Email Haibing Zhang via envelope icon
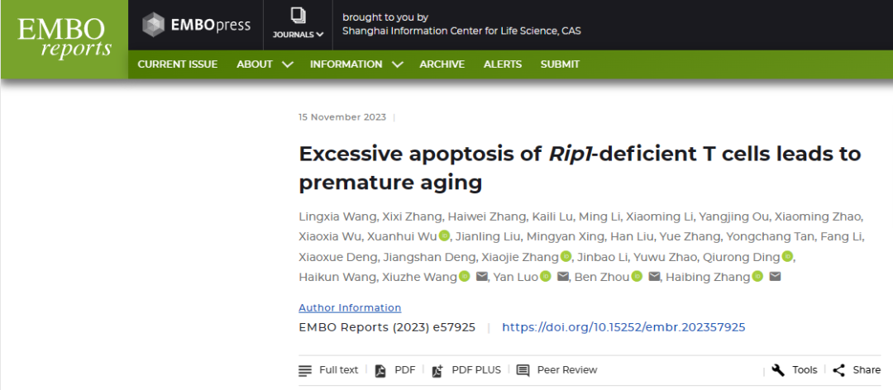Screen dimensions: 893x390 click(x=775, y=277)
